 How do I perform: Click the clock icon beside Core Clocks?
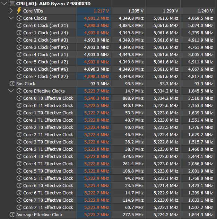tap(19, 18)
